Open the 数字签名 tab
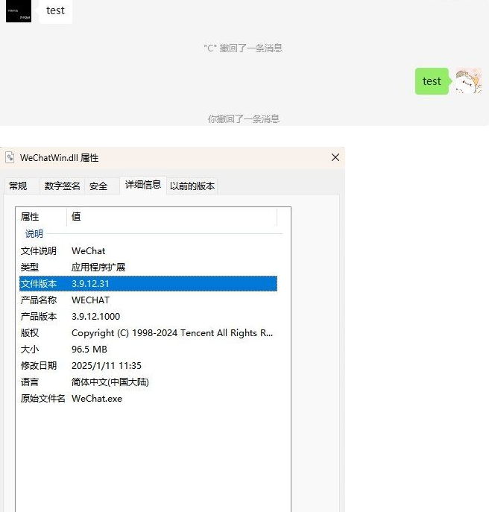Image resolution: width=489 pixels, height=512 pixels. tap(62, 186)
